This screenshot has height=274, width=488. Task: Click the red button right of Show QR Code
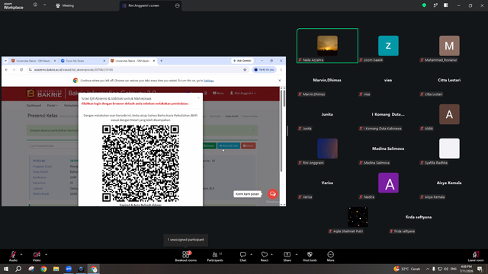[x=249, y=145]
